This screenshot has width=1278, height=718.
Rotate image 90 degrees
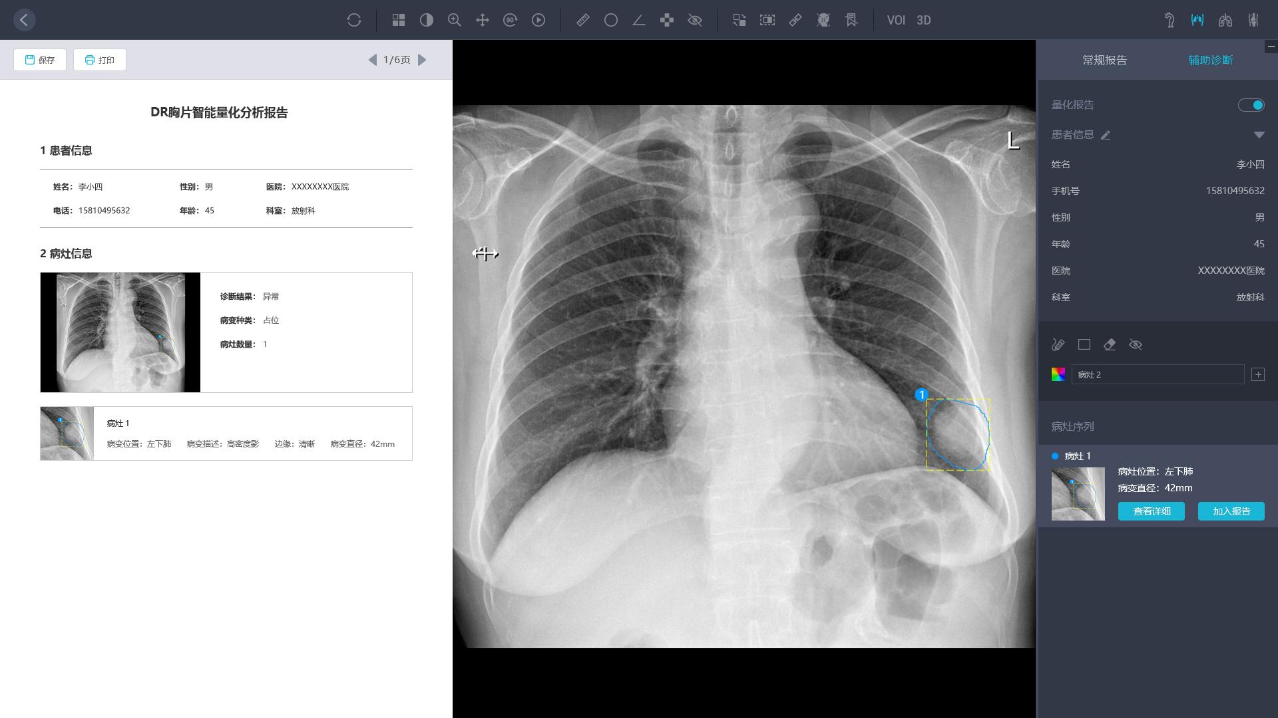pyautogui.click(x=511, y=20)
